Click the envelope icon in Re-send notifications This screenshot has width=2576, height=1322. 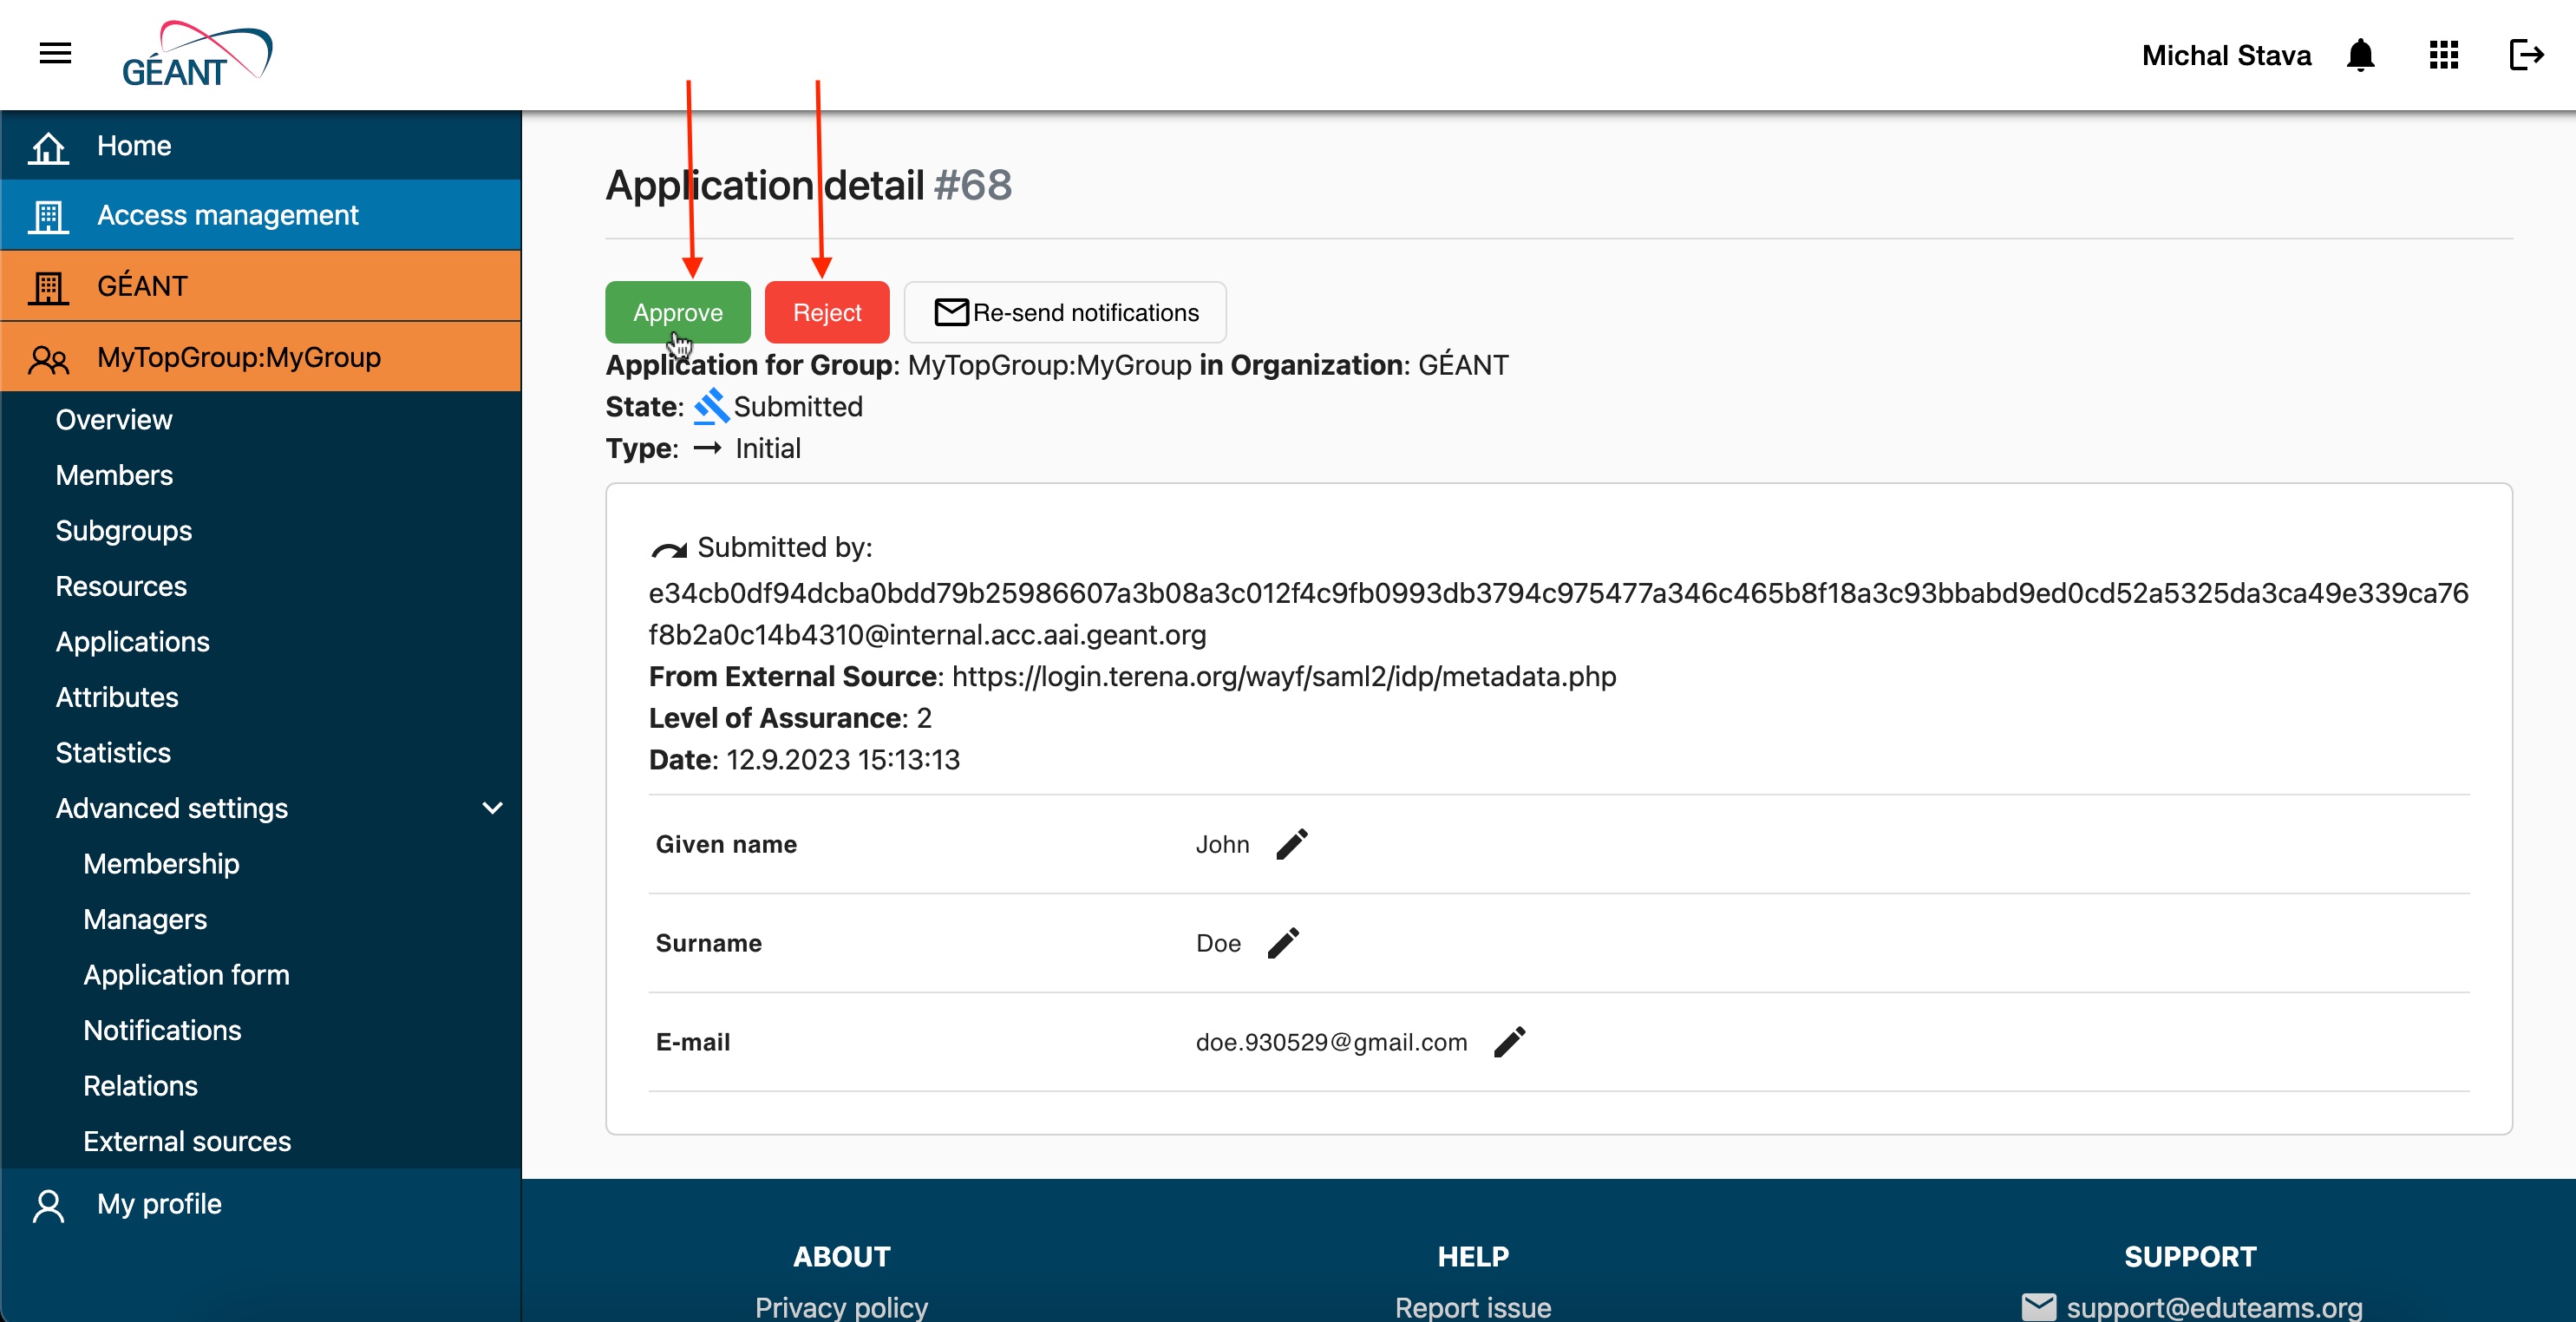pos(951,312)
